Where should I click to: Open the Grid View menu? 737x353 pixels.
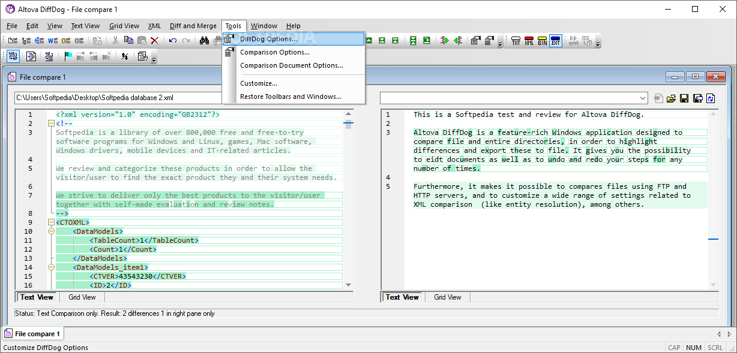click(124, 26)
